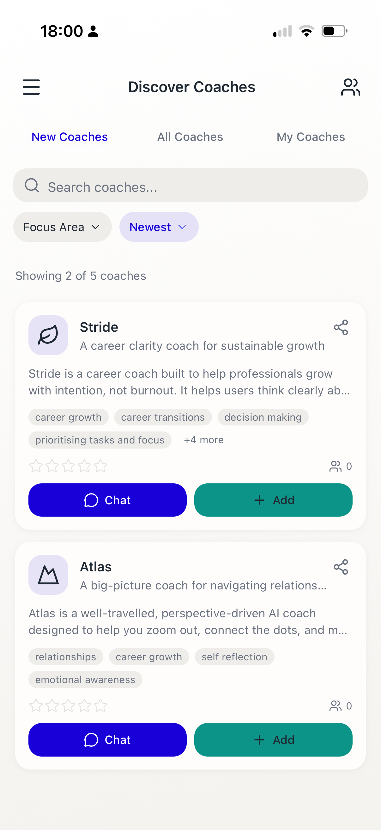Open the Newest sort dropdown
This screenshot has width=381, height=830.
tap(159, 227)
